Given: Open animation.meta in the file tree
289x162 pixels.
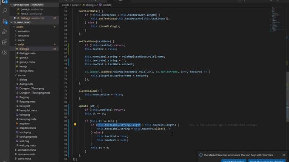Looking at the screenshot, I should (27, 150).
